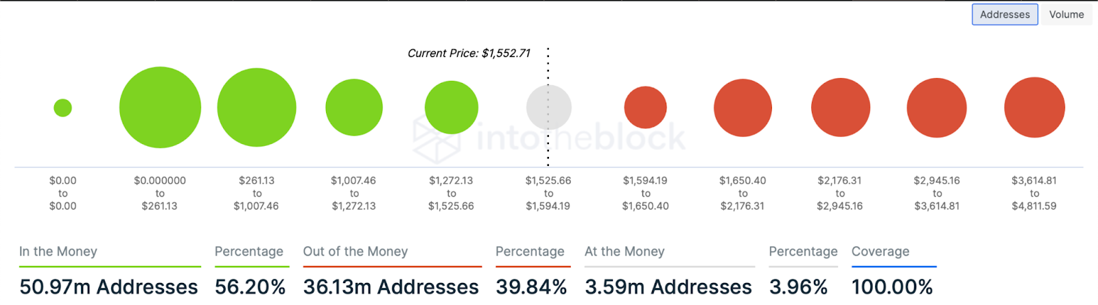The height and width of the screenshot is (305, 1098).
Task: Click the 36.13m Addresses value
Action: click(391, 286)
